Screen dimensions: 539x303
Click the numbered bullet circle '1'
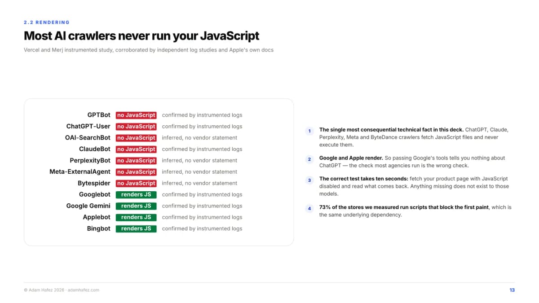(x=309, y=131)
